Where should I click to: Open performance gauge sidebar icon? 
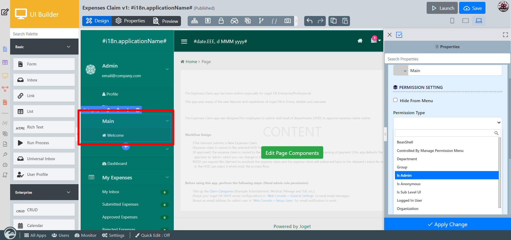point(5,165)
